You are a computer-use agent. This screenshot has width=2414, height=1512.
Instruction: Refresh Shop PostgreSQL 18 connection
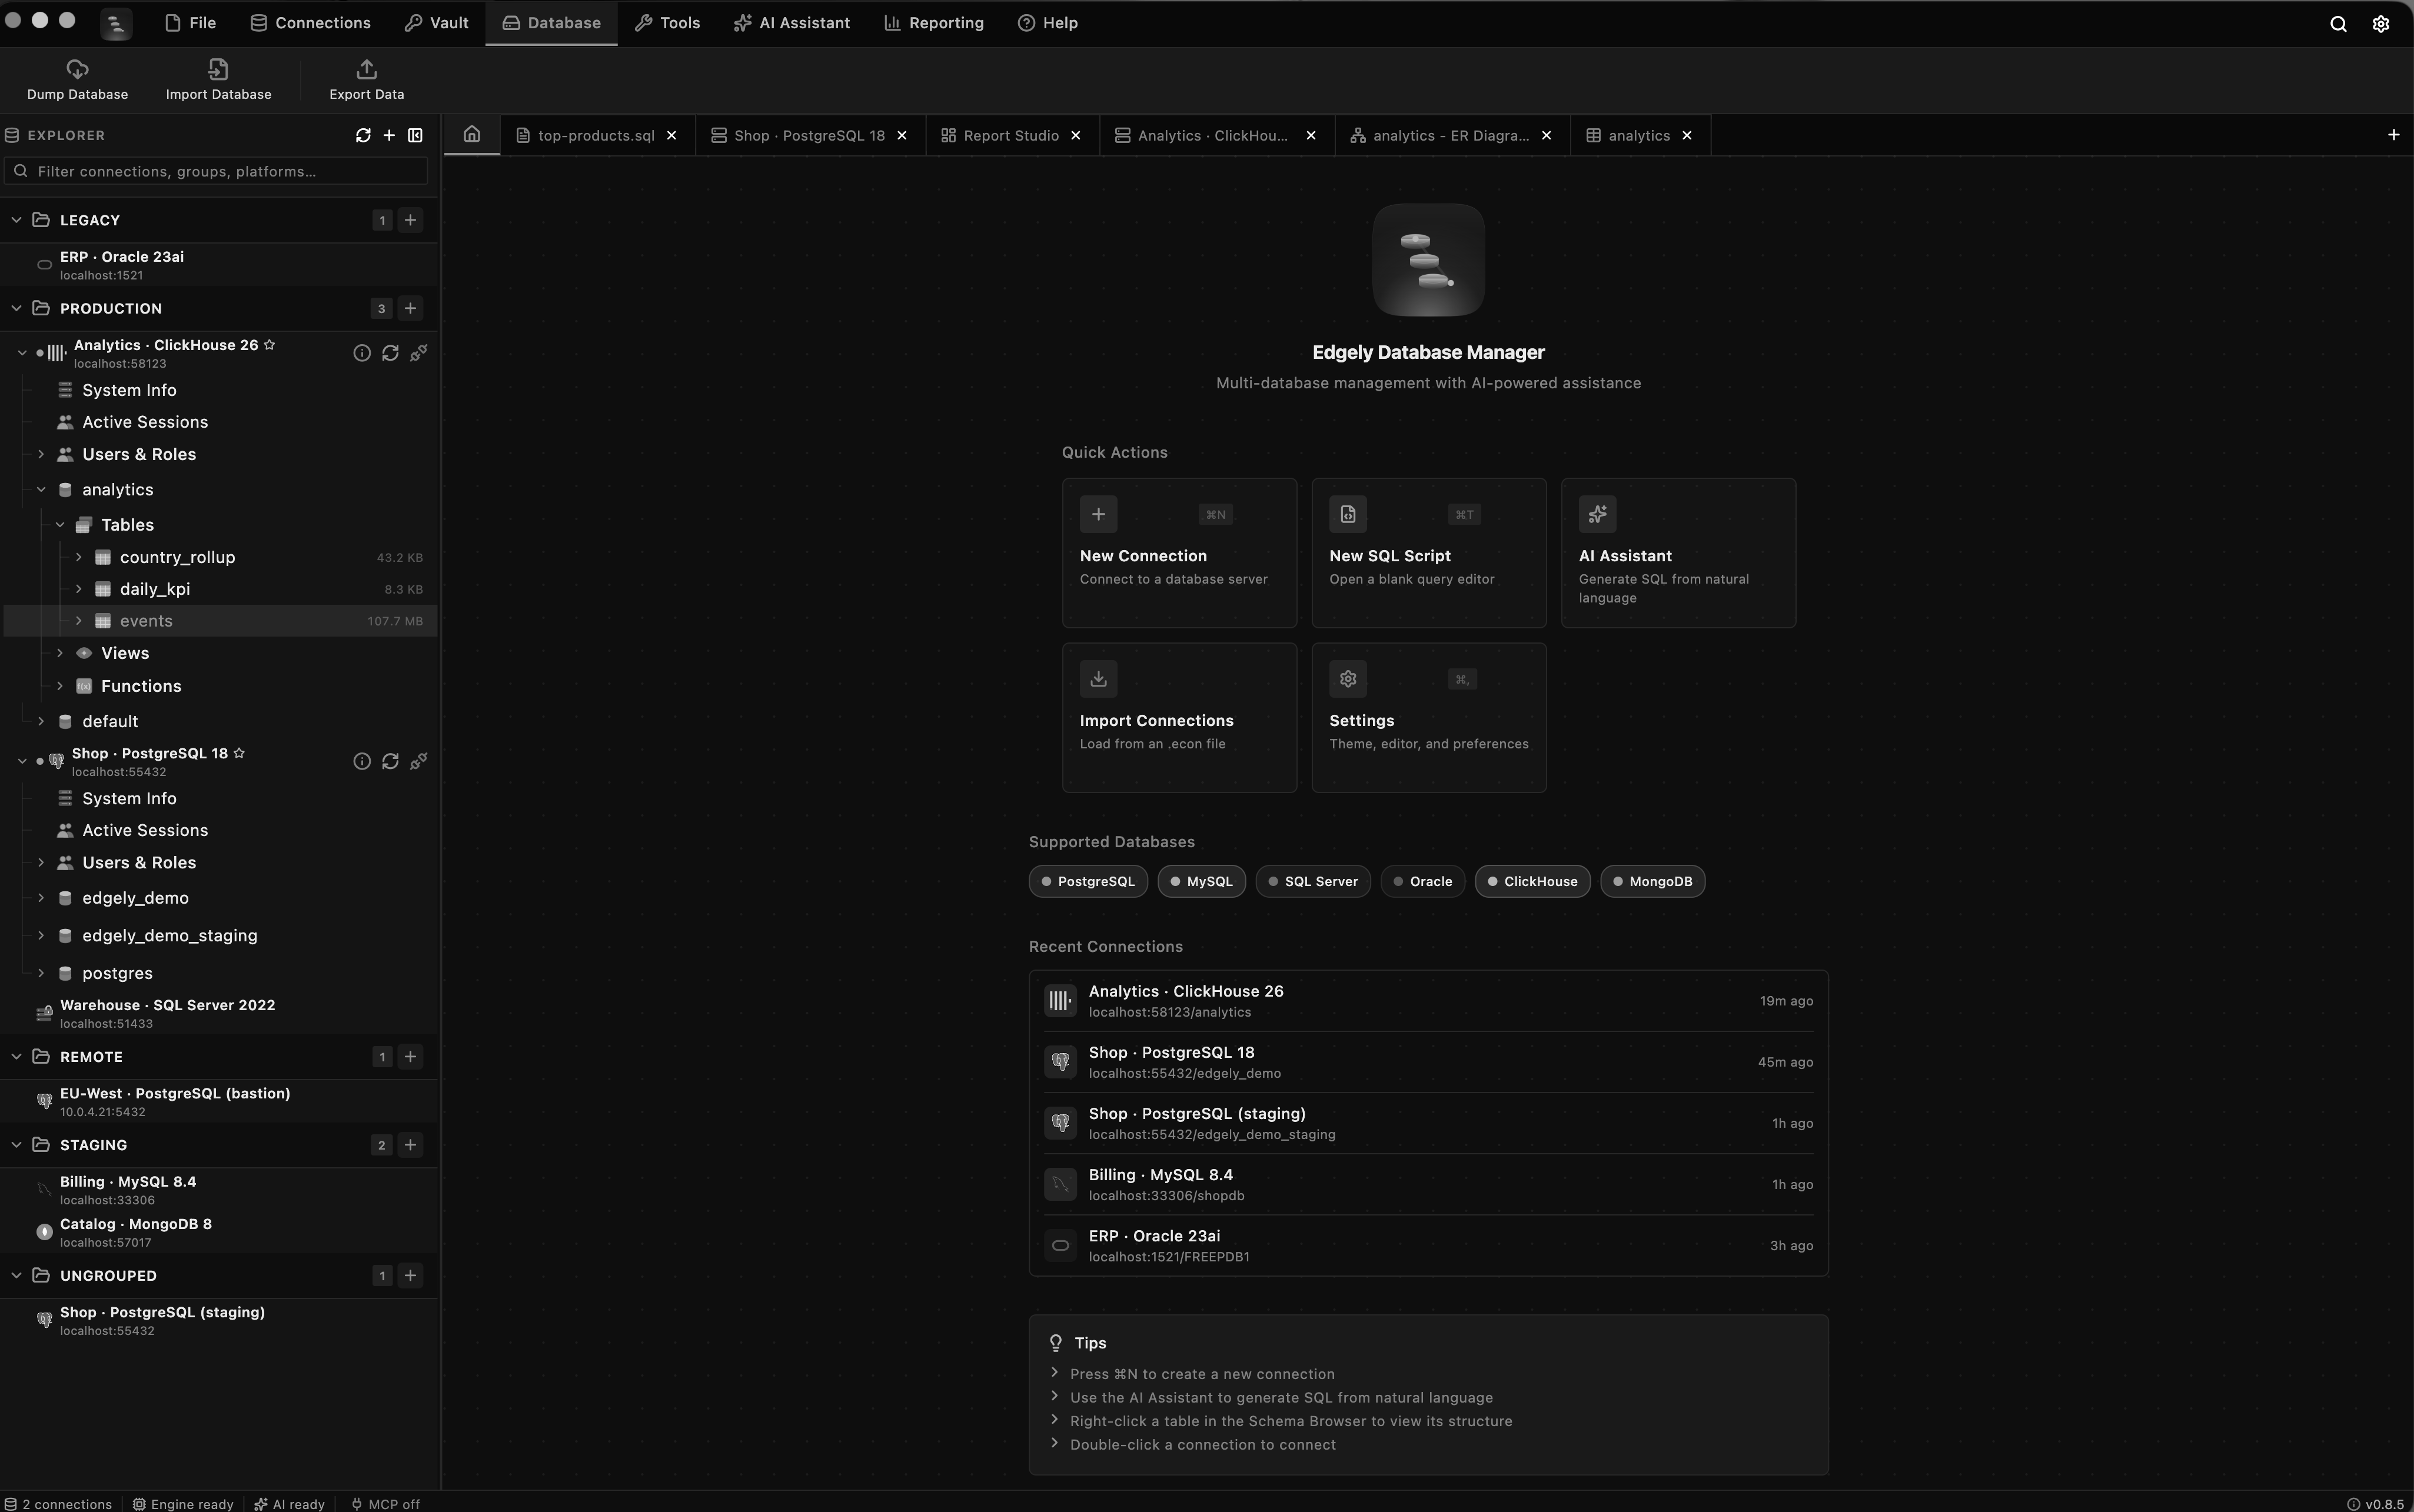click(x=390, y=762)
